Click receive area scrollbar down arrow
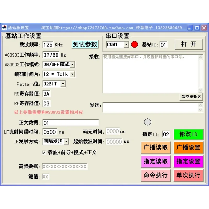209x209 pixels. (x=200, y=90)
